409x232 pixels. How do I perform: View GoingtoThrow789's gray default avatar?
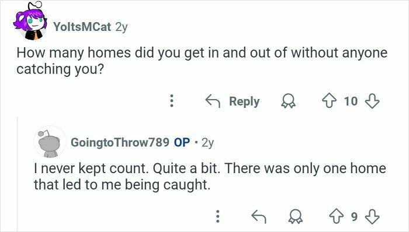pyautogui.click(x=50, y=142)
